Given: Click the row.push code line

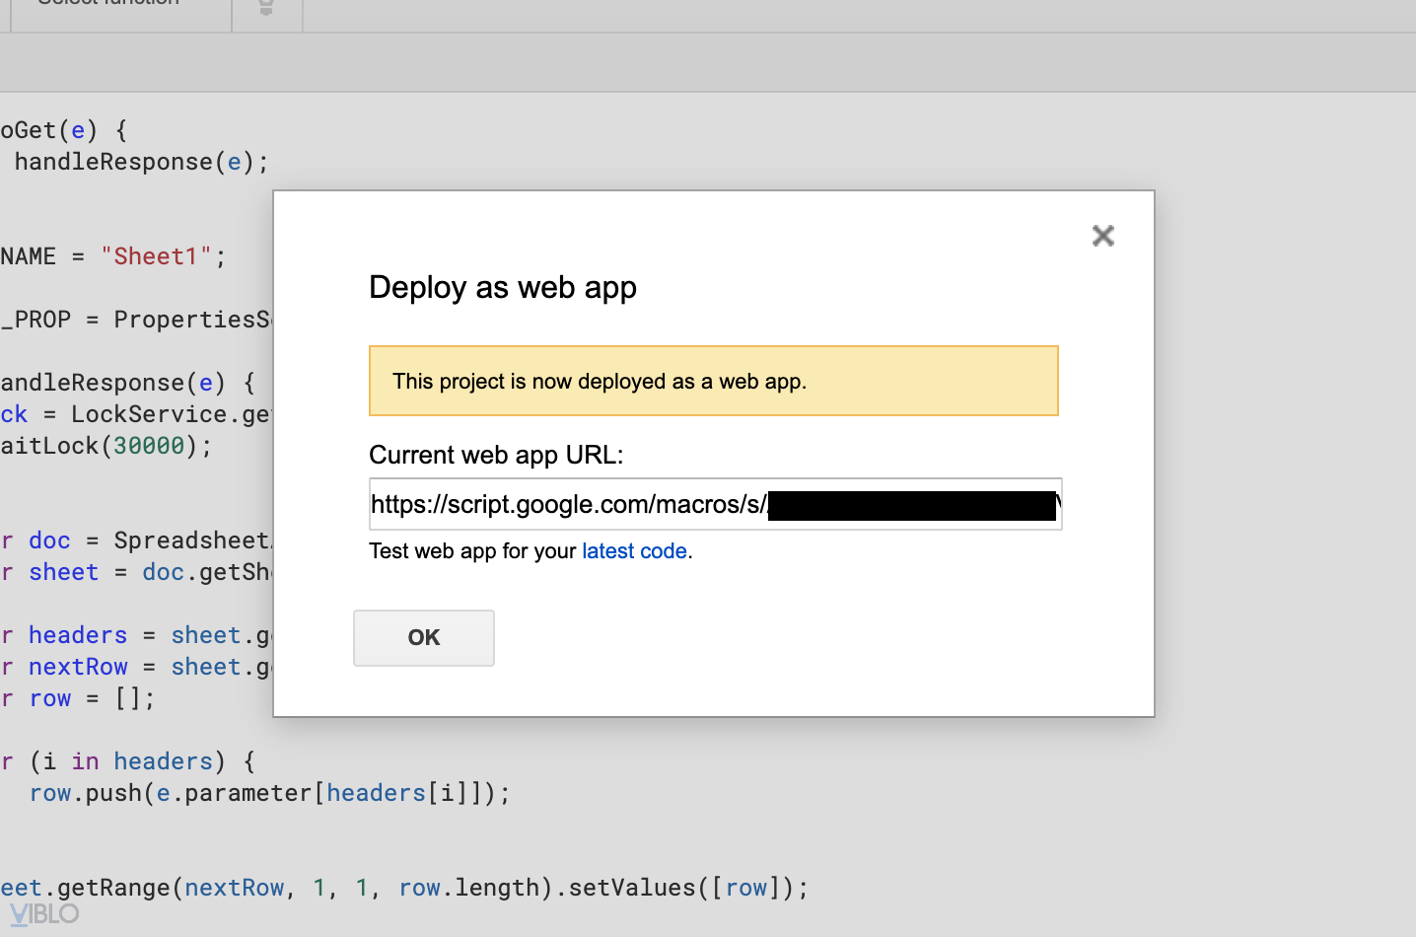Looking at the screenshot, I should click(x=269, y=793).
